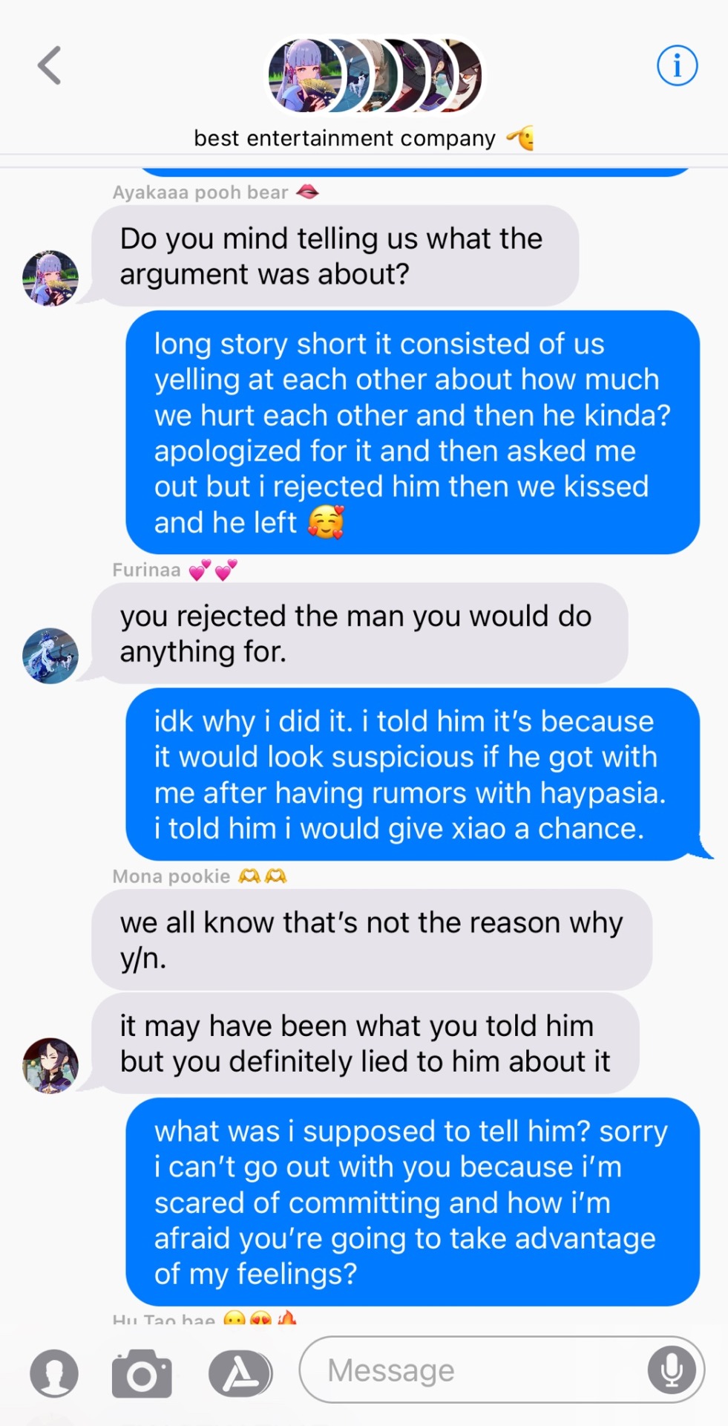Open the group avatars stack at top
The width and height of the screenshot is (728, 1426).
point(375,75)
